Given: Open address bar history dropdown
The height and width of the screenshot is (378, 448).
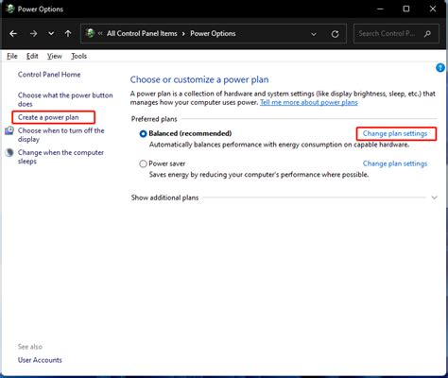Looking at the screenshot, I should coord(314,34).
